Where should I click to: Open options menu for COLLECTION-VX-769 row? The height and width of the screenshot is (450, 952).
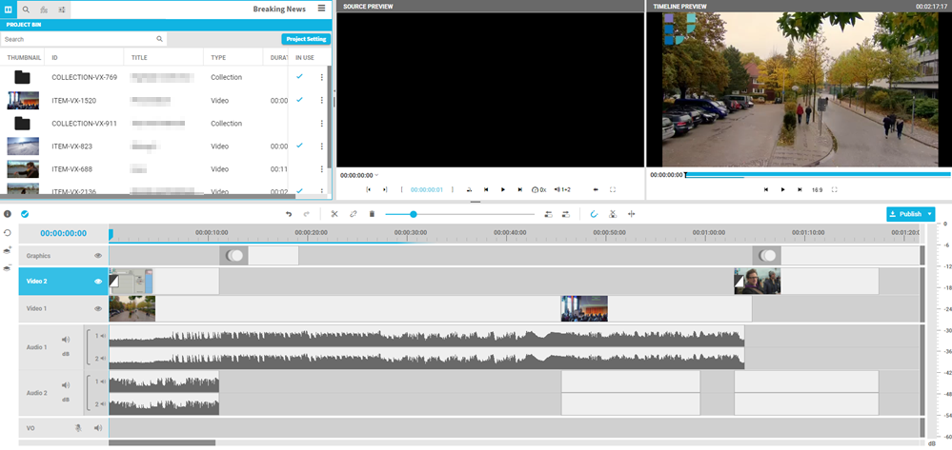321,77
